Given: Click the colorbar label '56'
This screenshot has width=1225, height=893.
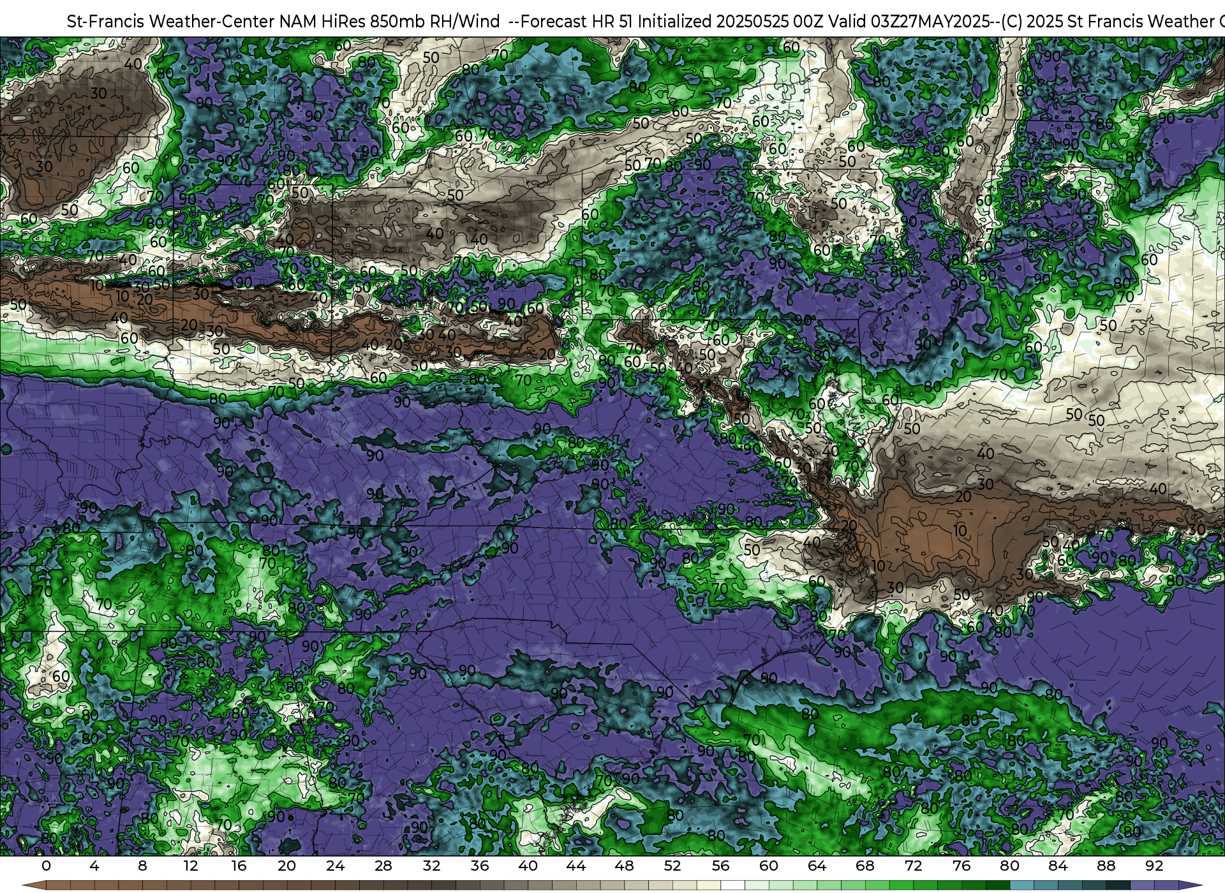Looking at the screenshot, I should pyautogui.click(x=720, y=866).
